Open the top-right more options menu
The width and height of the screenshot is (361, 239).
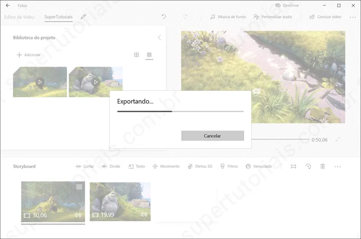coord(353,17)
